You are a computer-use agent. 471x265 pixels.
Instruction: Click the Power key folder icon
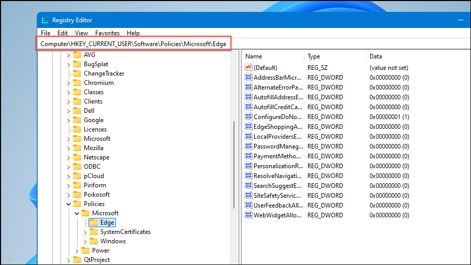tap(85, 251)
